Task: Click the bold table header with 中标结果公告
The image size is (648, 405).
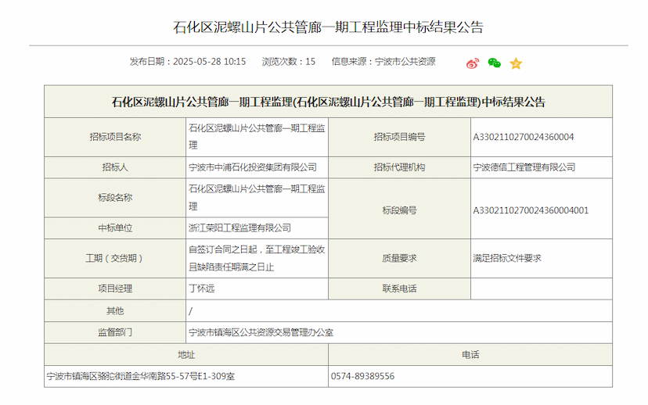Action: point(328,102)
